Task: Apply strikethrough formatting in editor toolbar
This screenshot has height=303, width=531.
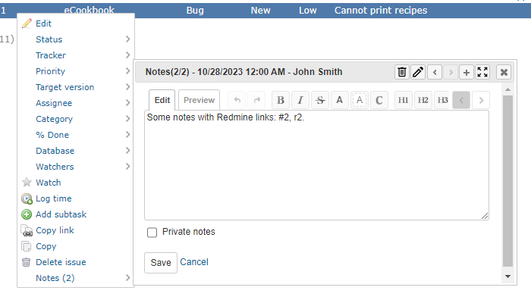Action: pos(320,100)
